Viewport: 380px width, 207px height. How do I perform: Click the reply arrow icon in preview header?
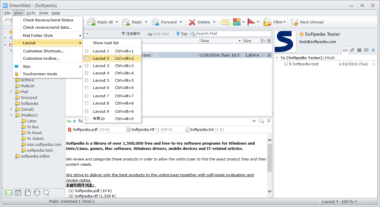[x=254, y=121]
